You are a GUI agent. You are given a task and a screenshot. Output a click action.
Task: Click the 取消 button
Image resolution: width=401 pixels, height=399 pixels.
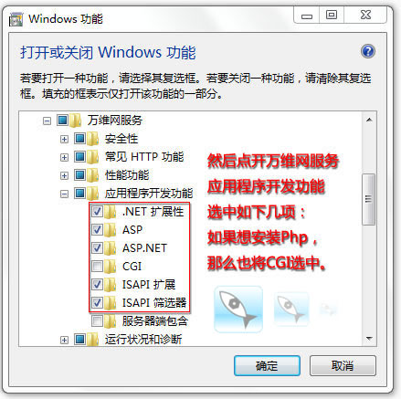pos(343,365)
